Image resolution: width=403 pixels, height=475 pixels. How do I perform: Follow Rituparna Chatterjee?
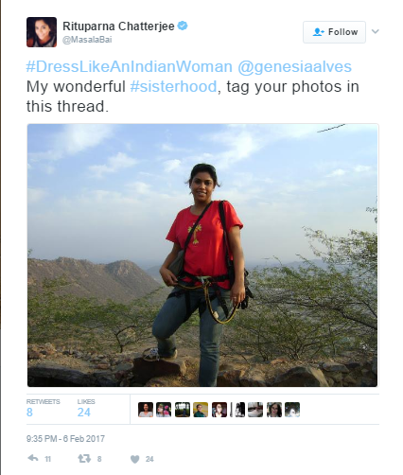tap(334, 32)
